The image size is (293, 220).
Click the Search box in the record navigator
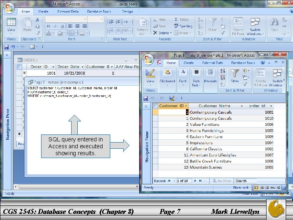[x=246, y=181]
